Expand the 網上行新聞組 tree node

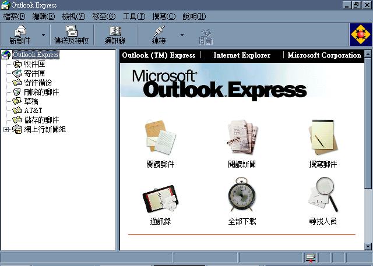point(6,129)
